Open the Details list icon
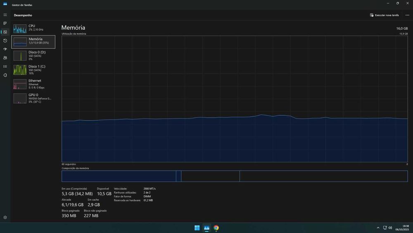The width and height of the screenshot is (413, 233). click(5, 67)
